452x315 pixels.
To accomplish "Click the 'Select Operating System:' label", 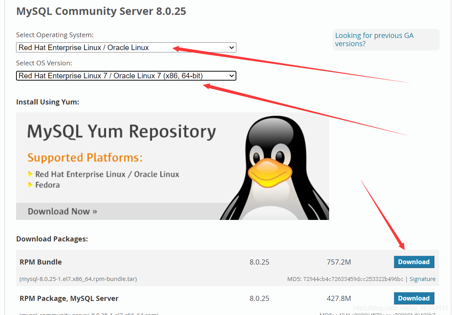I will [x=55, y=35].
